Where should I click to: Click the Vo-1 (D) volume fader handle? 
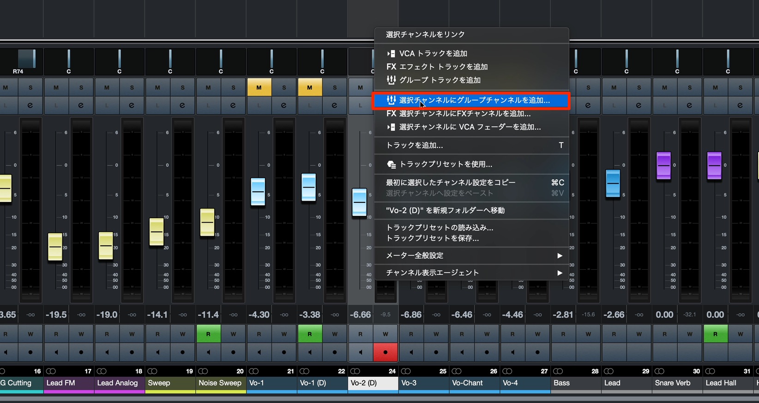[309, 187]
